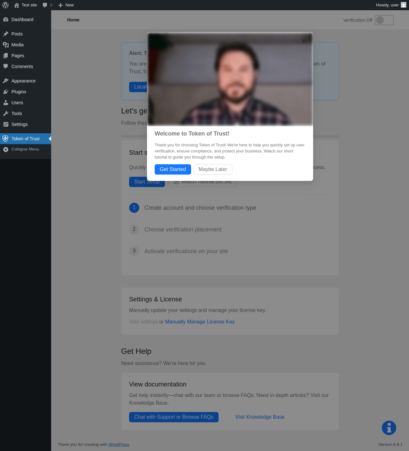Open Pages menu item
The width and height of the screenshot is (409, 451).
(26, 56)
